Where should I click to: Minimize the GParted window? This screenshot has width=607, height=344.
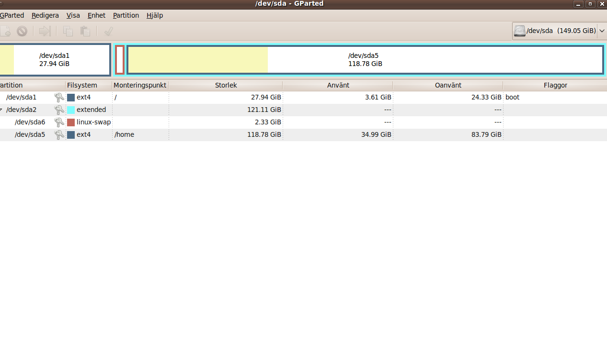tap(578, 4)
